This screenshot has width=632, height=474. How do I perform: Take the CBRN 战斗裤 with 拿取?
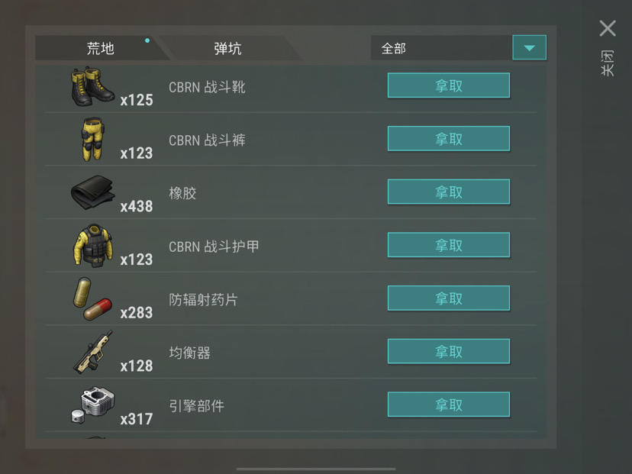click(449, 139)
